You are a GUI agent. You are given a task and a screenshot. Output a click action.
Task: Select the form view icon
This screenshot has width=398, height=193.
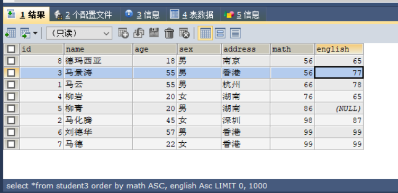coord(220,33)
